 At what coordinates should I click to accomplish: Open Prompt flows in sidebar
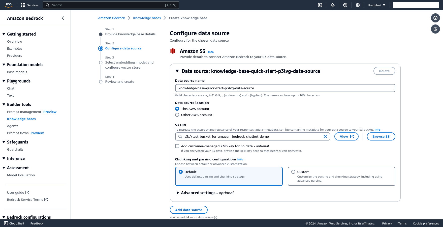click(18, 133)
